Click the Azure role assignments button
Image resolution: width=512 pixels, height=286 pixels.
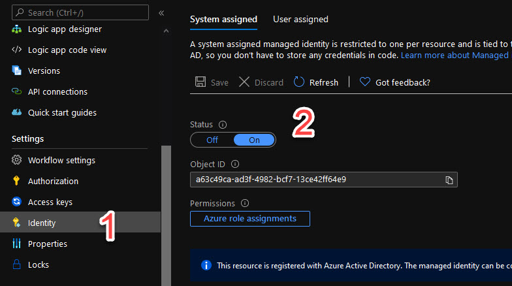(x=249, y=219)
